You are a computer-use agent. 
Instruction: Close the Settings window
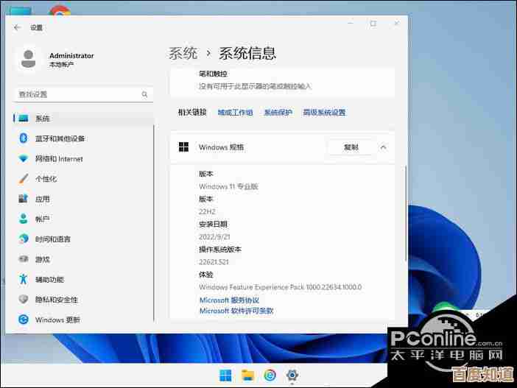(x=397, y=24)
